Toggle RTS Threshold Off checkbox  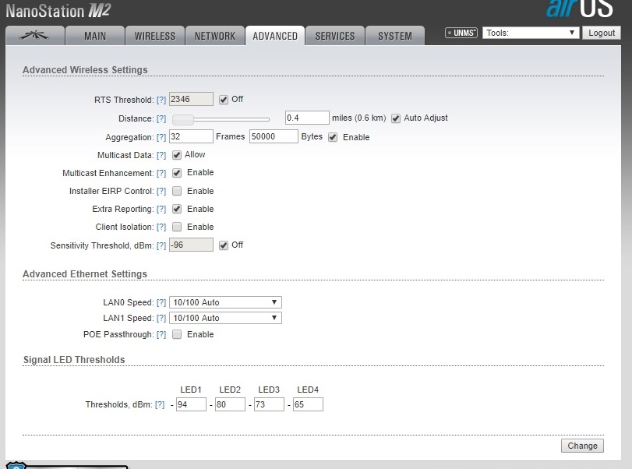pos(224,100)
